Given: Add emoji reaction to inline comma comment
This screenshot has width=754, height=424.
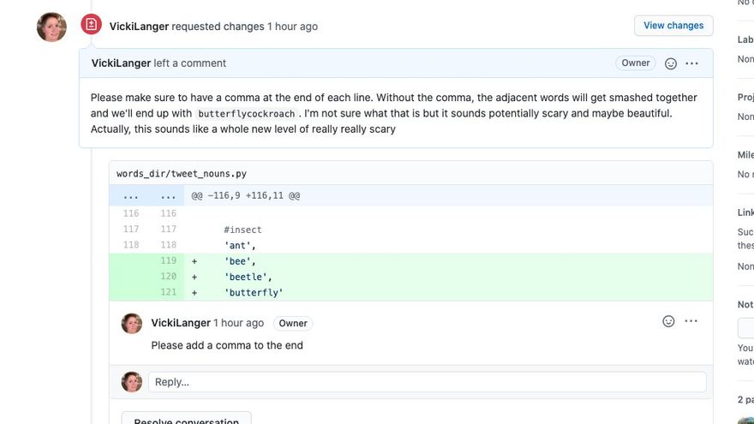Looking at the screenshot, I should 668,321.
